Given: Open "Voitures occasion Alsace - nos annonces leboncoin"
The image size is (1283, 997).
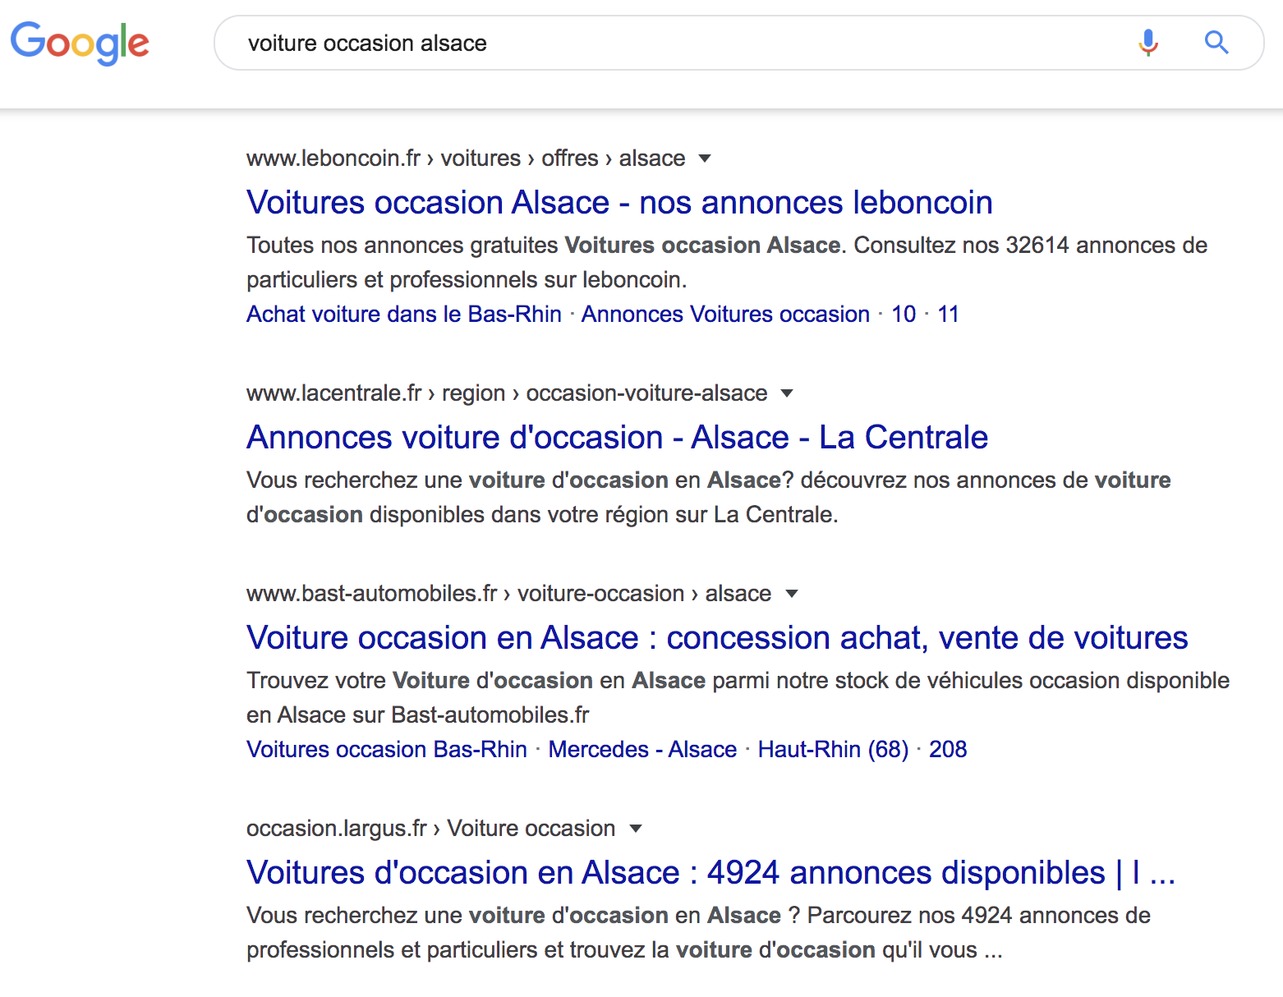Looking at the screenshot, I should [x=619, y=203].
